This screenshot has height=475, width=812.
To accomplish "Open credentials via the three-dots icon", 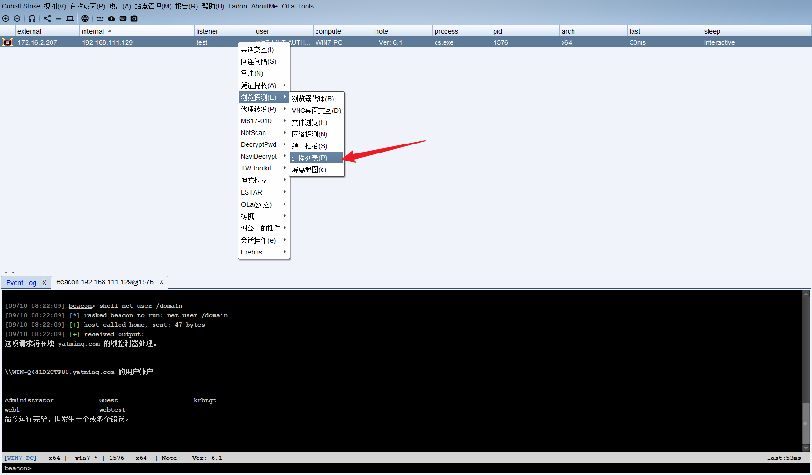I will click(100, 18).
